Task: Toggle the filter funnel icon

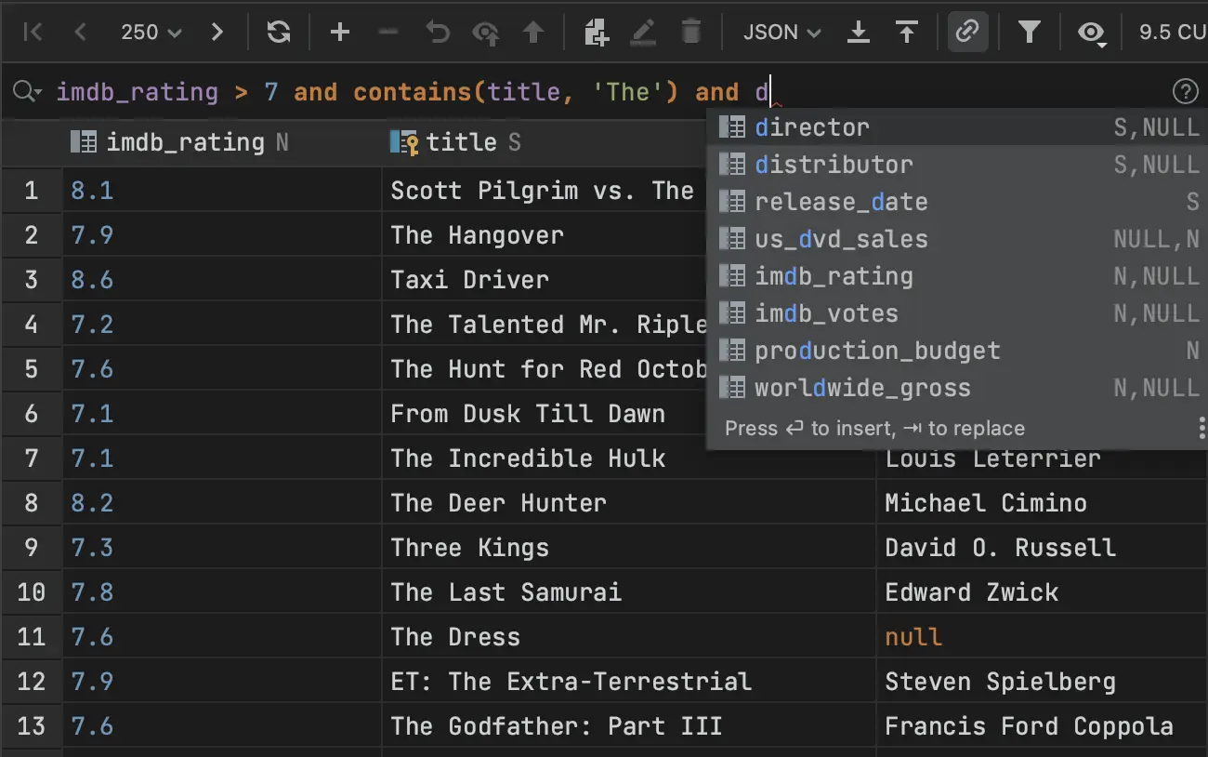Action: 1029,33
